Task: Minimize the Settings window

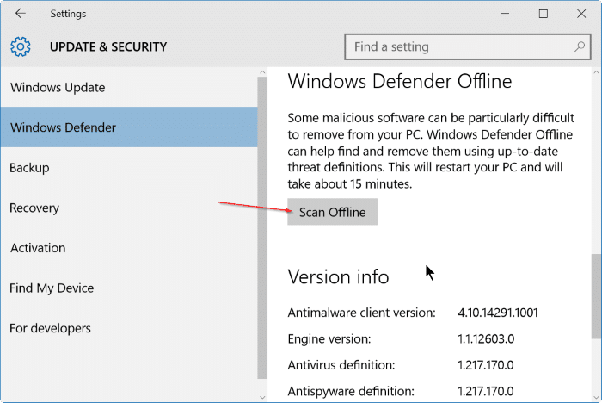Action: [505, 14]
